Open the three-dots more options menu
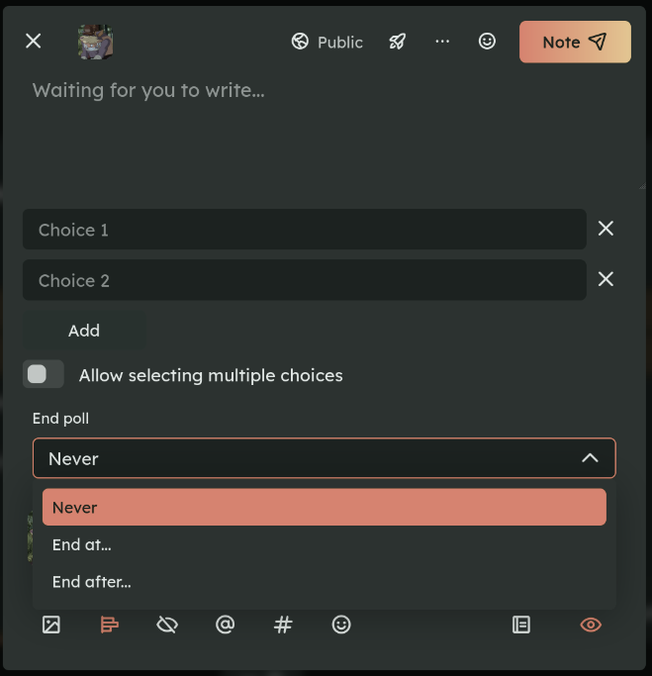The image size is (652, 676). (442, 42)
